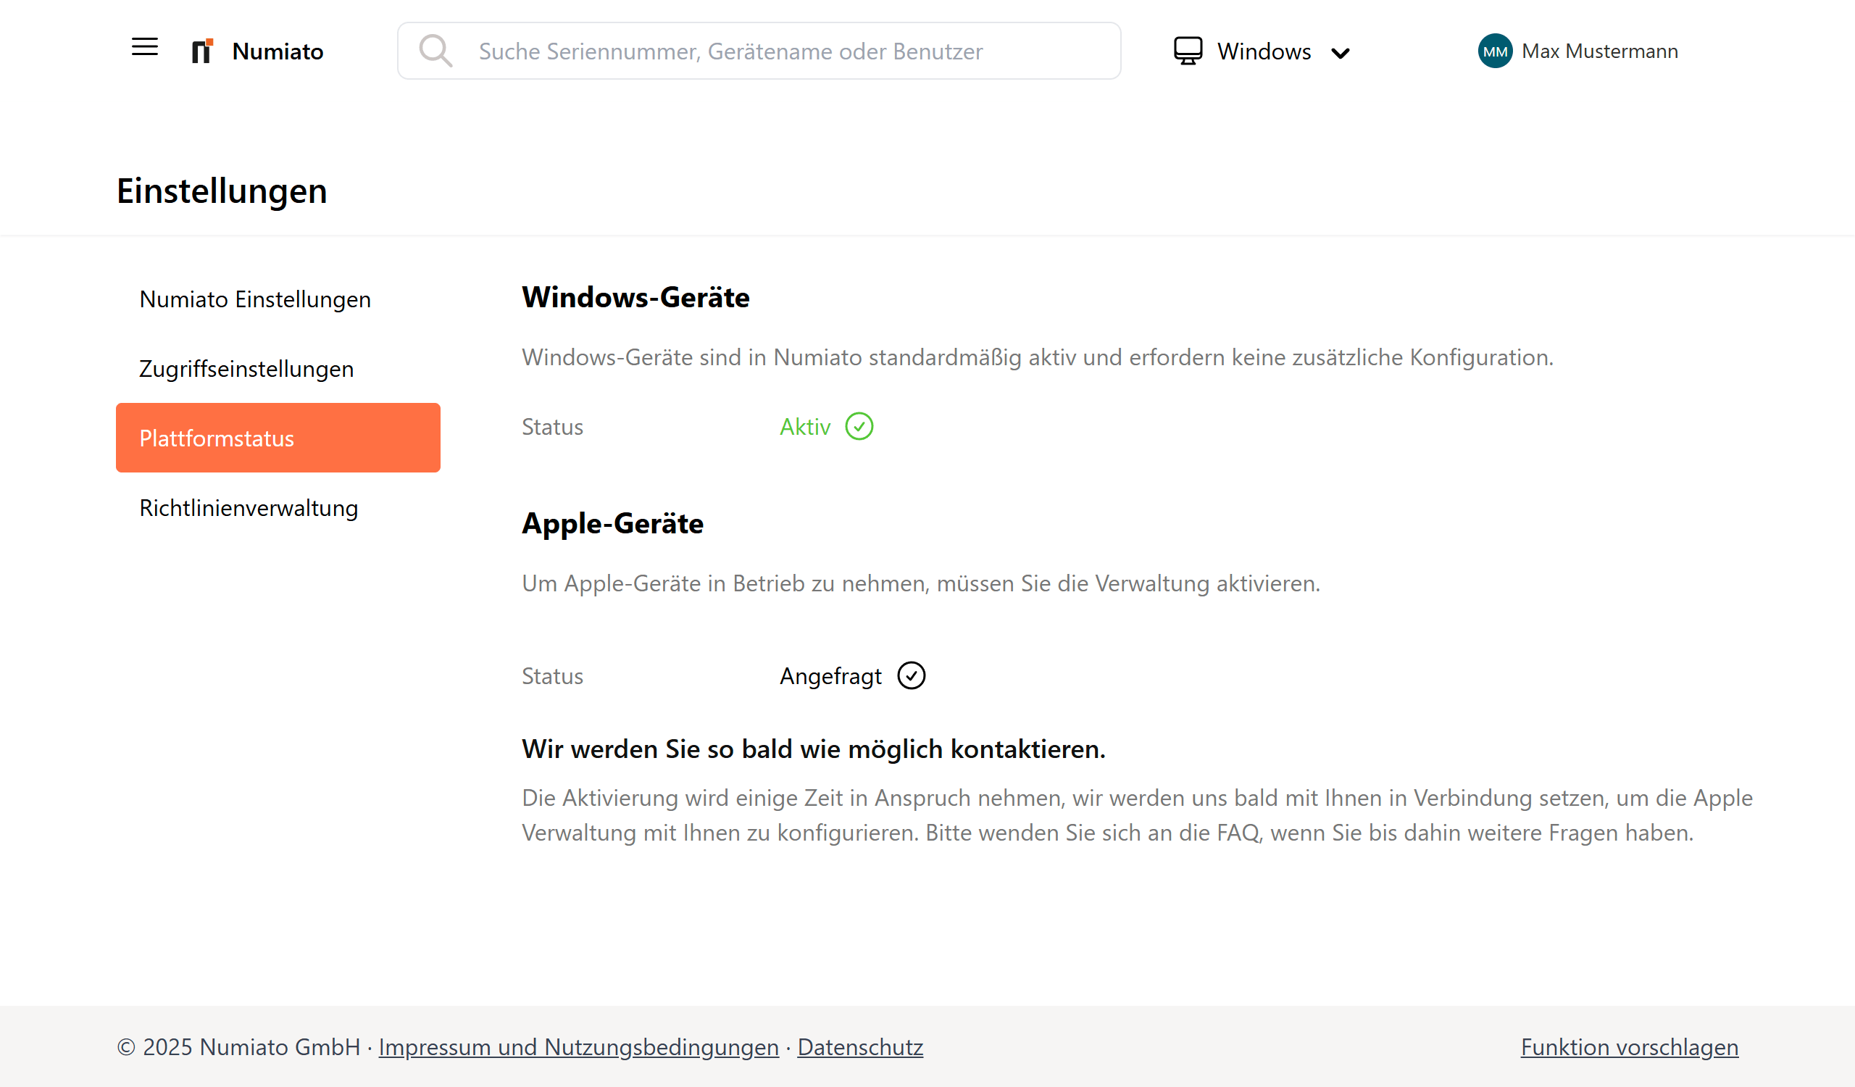Click the Angefragt status text
The width and height of the screenshot is (1855, 1087).
830,675
